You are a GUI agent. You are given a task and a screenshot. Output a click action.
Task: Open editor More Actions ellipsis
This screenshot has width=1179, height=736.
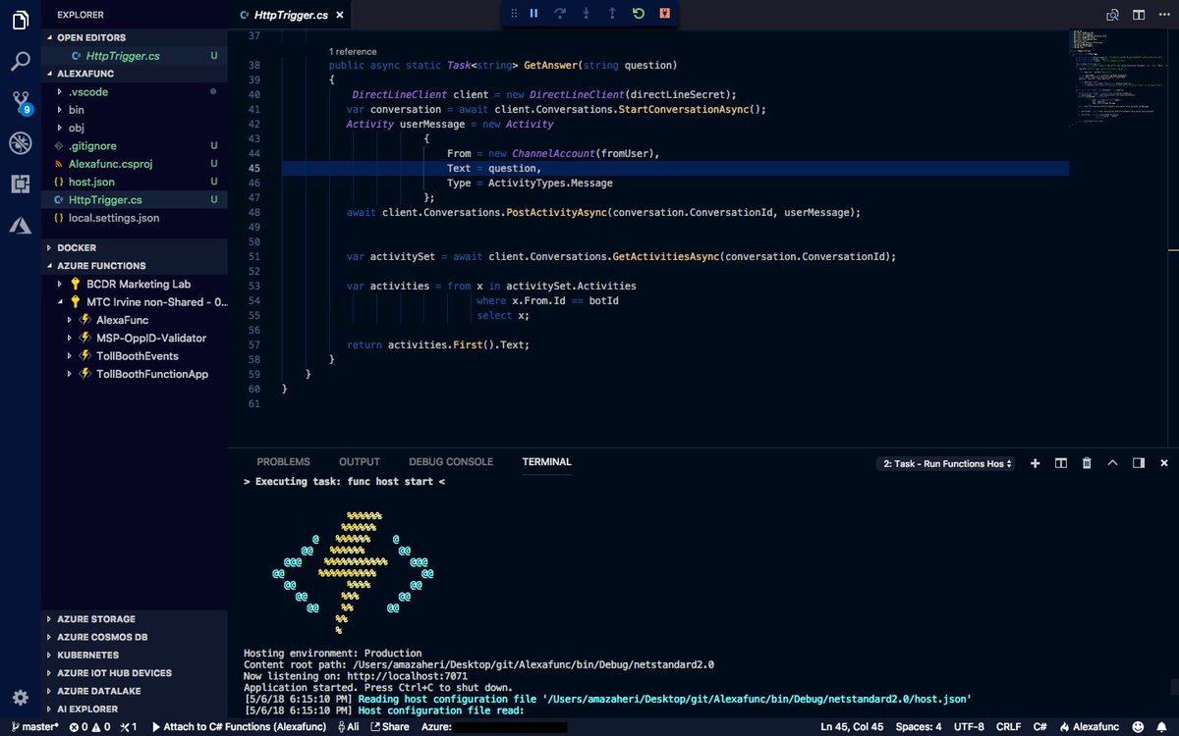pyautogui.click(x=1164, y=15)
